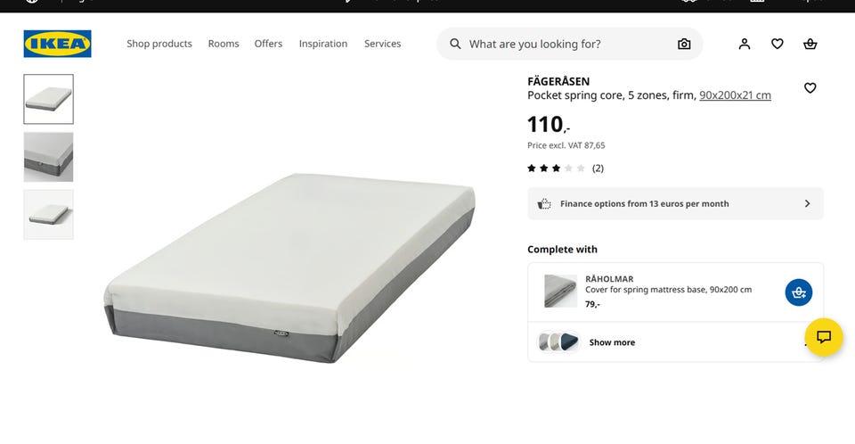Open the shopping basket icon

[x=810, y=44]
